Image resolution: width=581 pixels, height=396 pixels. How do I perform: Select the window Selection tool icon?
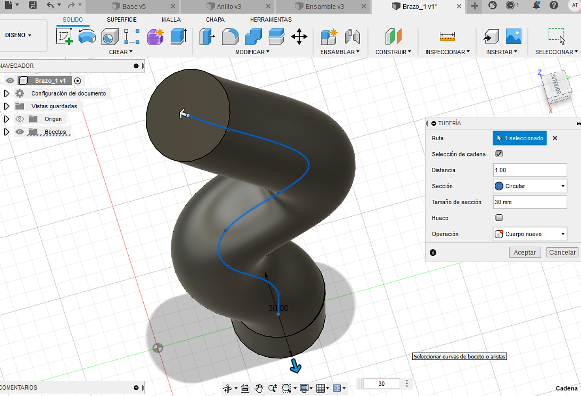pyautogui.click(x=556, y=36)
